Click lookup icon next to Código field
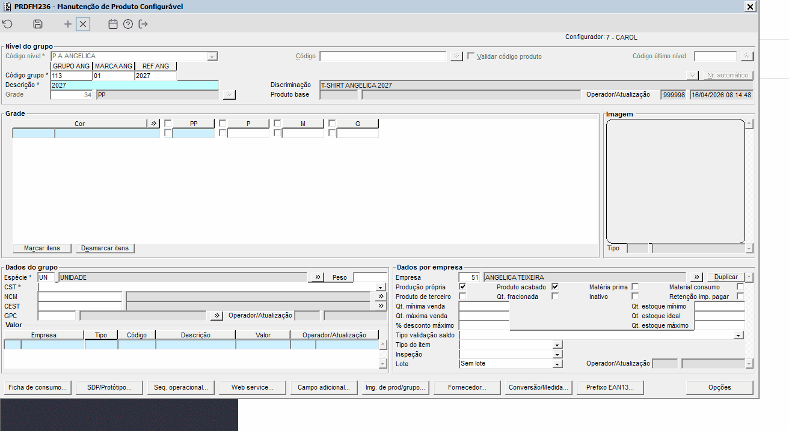 tap(457, 56)
